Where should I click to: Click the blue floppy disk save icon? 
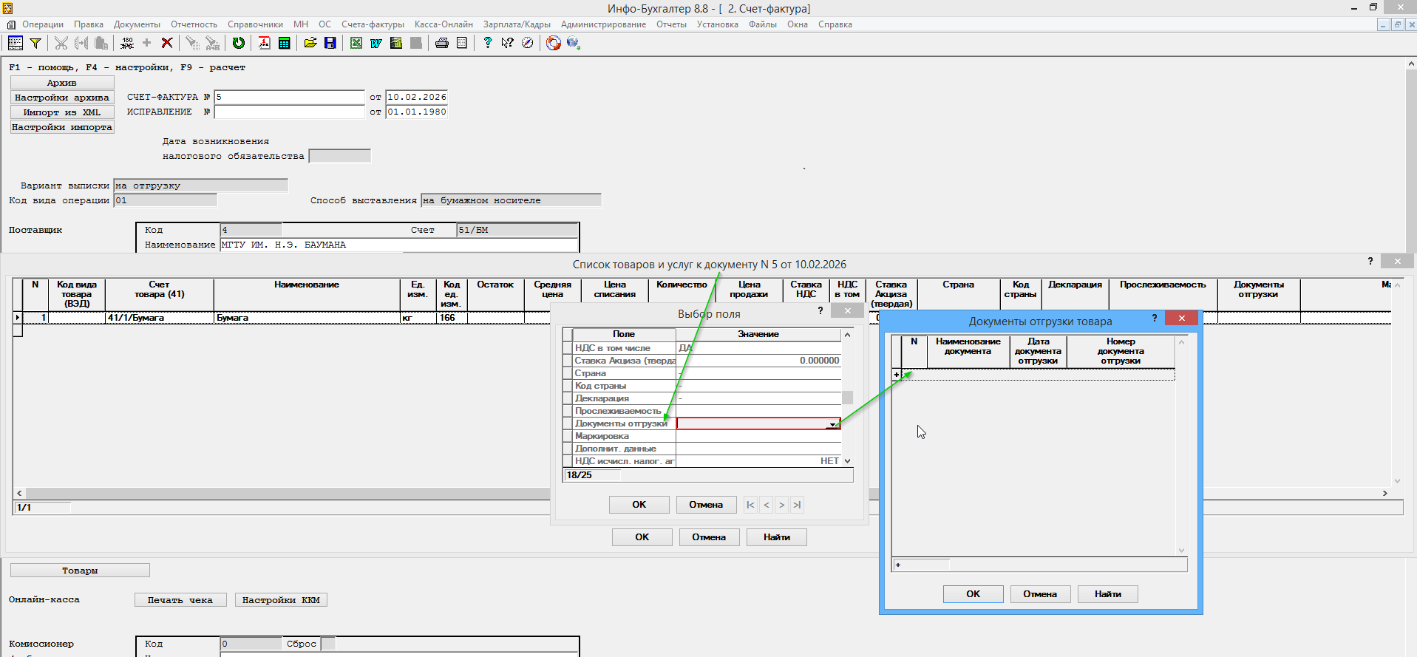pos(330,43)
